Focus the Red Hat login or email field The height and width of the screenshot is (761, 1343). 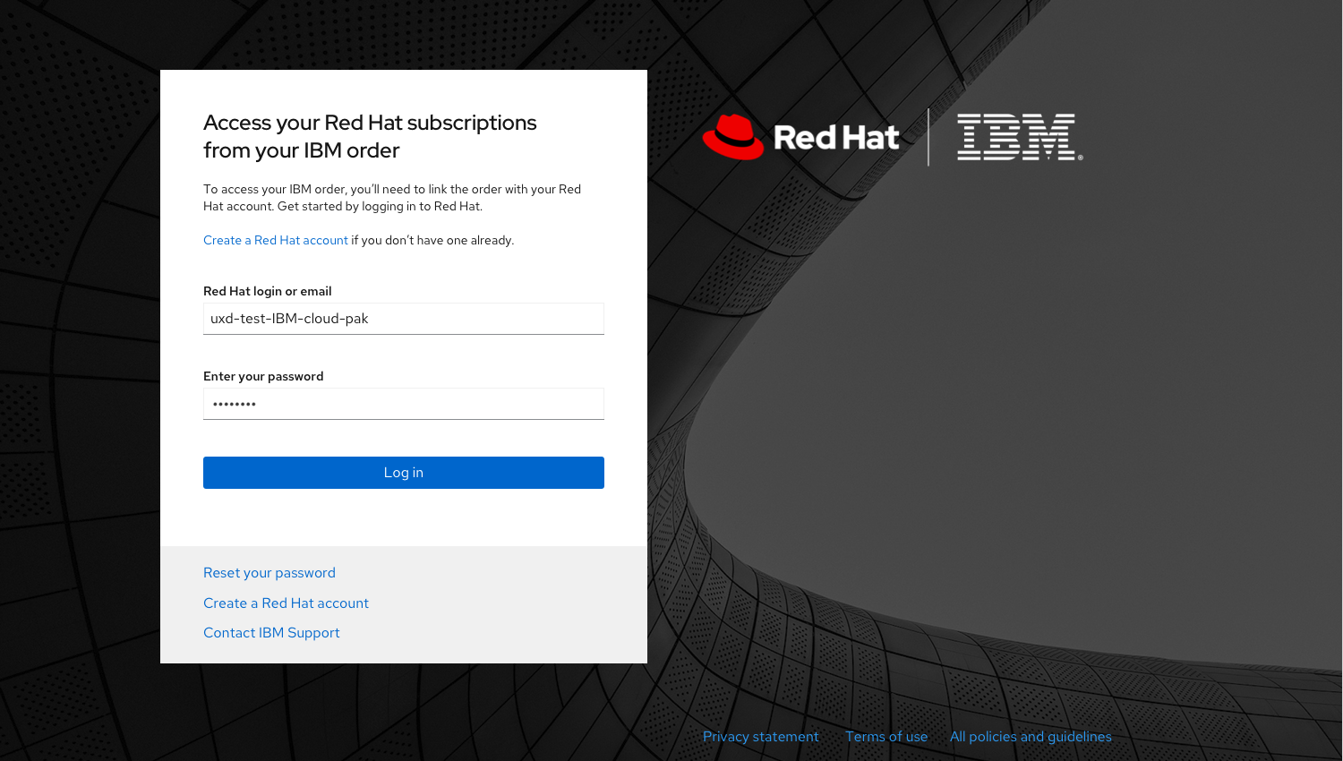click(x=404, y=319)
